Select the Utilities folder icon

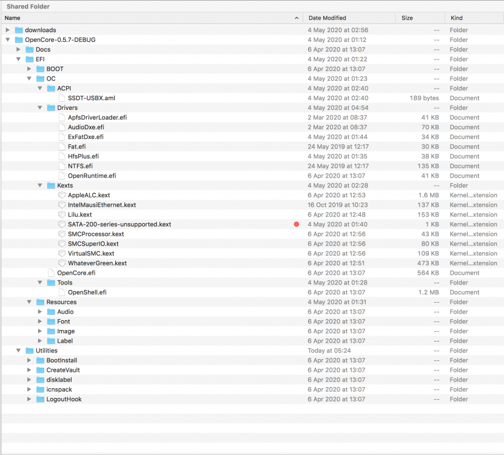tap(30, 351)
